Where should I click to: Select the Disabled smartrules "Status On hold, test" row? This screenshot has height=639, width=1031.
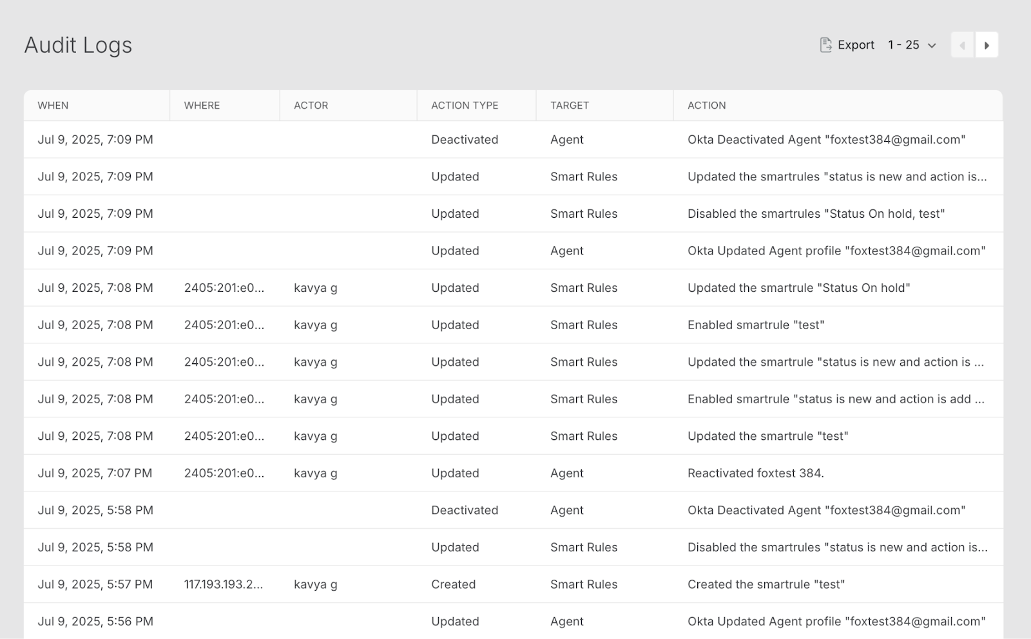pyautogui.click(x=816, y=214)
